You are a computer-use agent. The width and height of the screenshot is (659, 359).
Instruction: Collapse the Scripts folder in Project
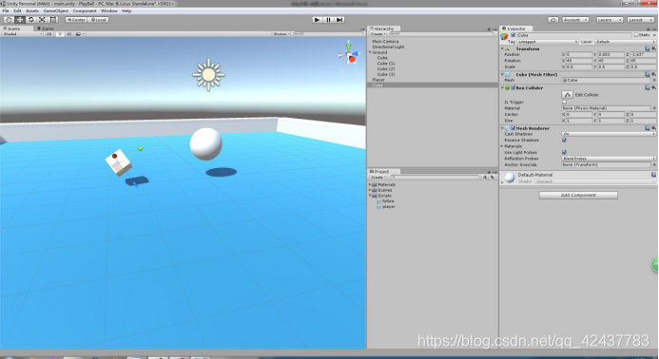370,196
